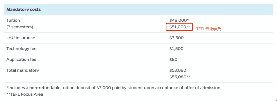Select the Total mandatory label
The height and width of the screenshot is (101, 277).
[23, 70]
